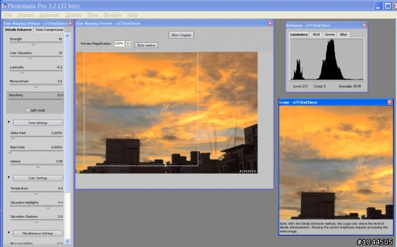
Task: Close the Tone Mapping Preview window
Action: (270, 24)
